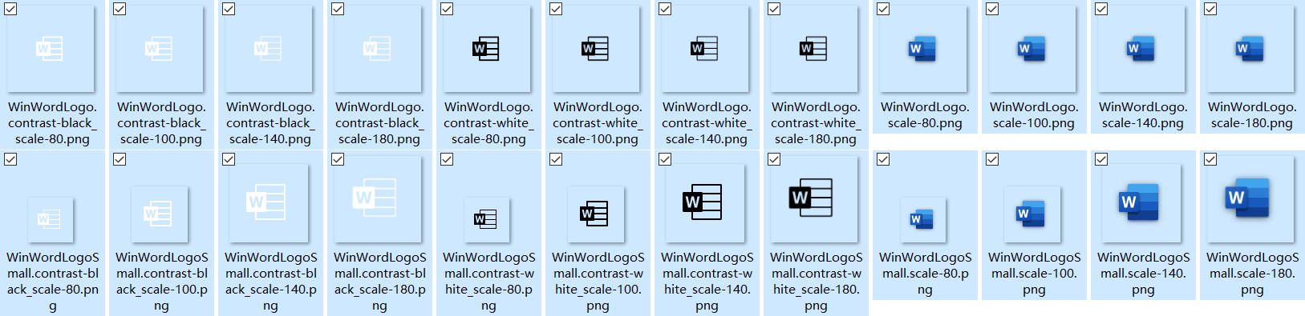
Task: Select WinWordLogoSmall.scale-80.png blue Word icon
Action: coord(922,219)
